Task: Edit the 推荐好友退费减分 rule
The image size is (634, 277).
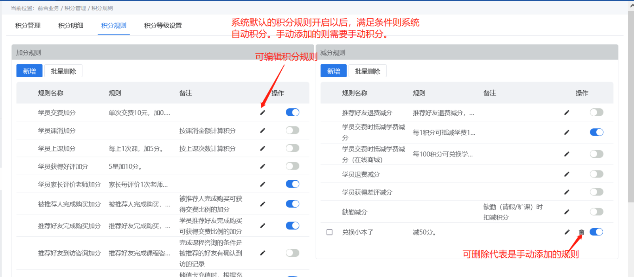Action: [x=567, y=113]
